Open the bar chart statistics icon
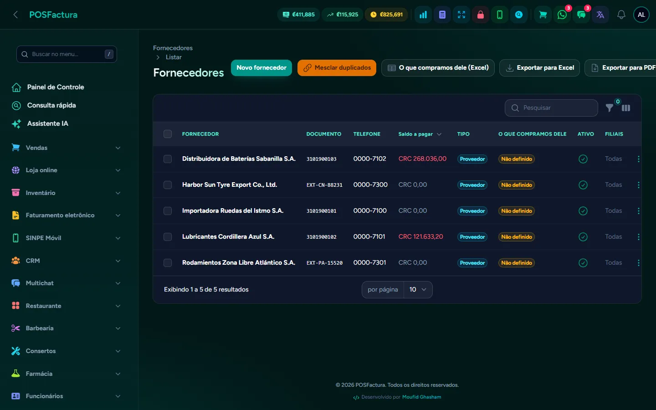This screenshot has width=656, height=410. click(x=423, y=15)
